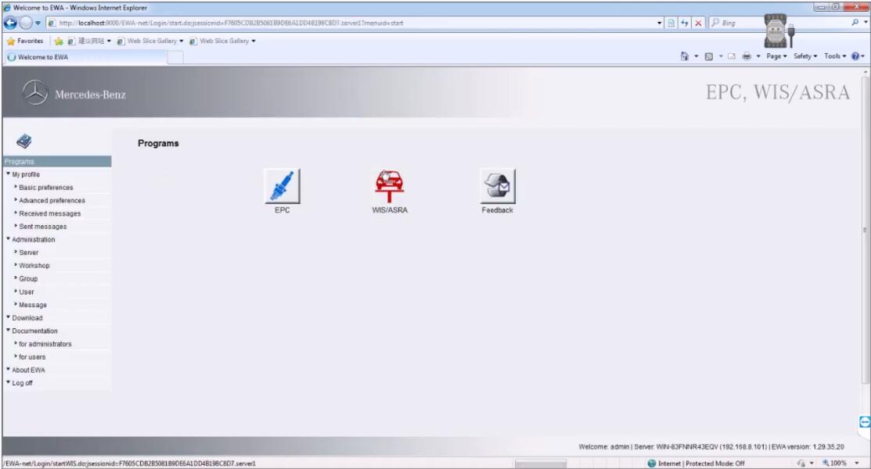Open recent pages dropdown beside Forward button

(x=38, y=23)
